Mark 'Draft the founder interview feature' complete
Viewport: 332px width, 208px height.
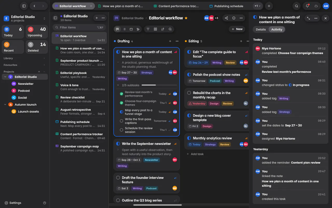(x=118, y=178)
